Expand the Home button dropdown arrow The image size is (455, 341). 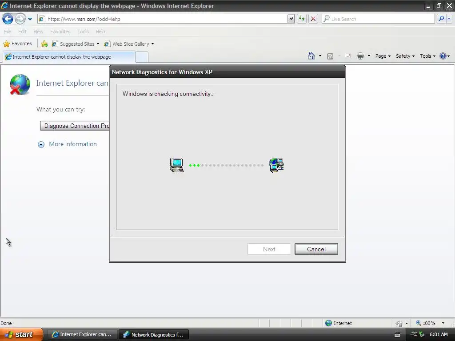(x=320, y=56)
